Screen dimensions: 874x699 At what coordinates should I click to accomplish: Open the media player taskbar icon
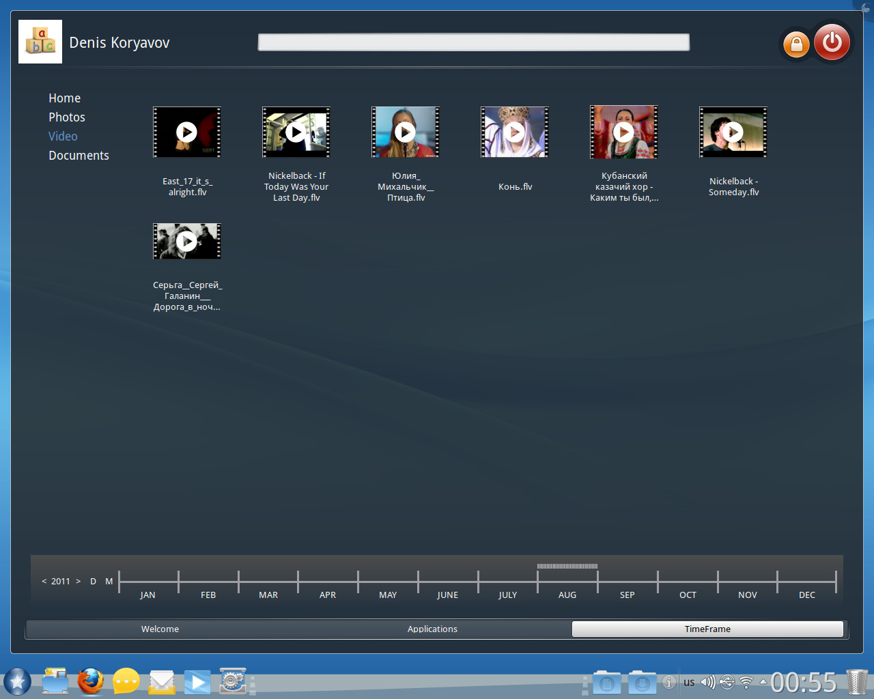click(197, 681)
